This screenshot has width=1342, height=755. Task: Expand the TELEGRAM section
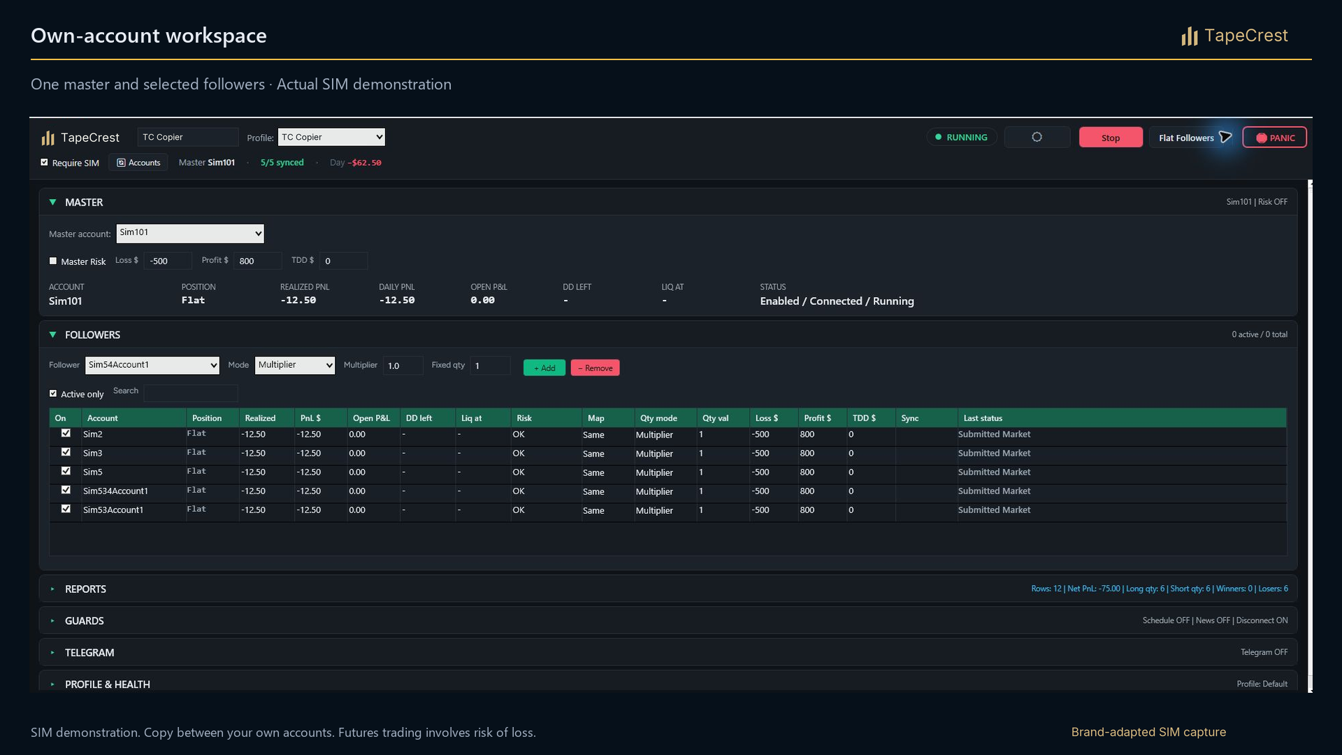(52, 652)
